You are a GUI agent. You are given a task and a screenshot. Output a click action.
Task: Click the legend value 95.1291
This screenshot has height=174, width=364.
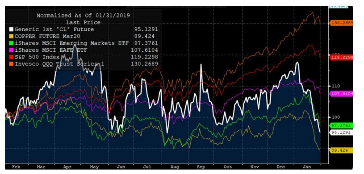[146, 29]
